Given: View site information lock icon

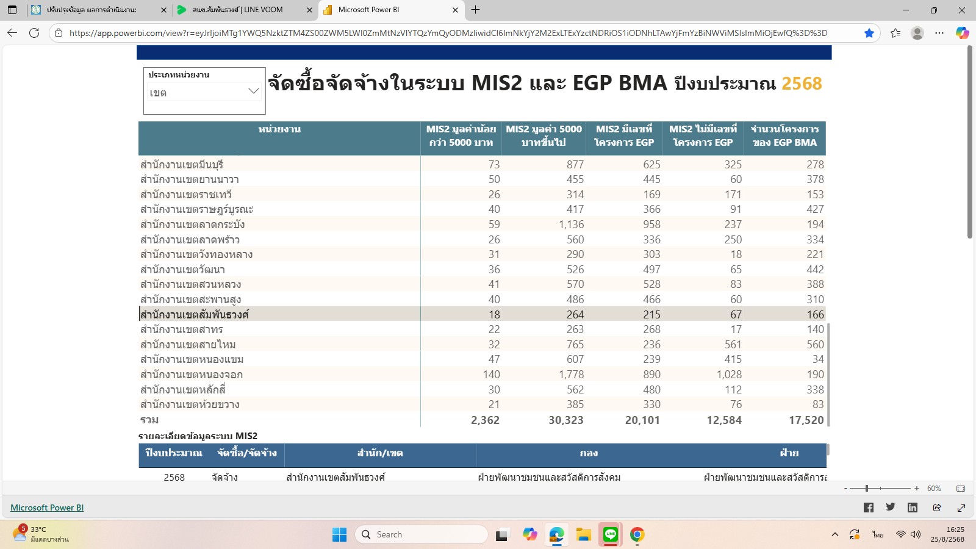Looking at the screenshot, I should pos(59,33).
